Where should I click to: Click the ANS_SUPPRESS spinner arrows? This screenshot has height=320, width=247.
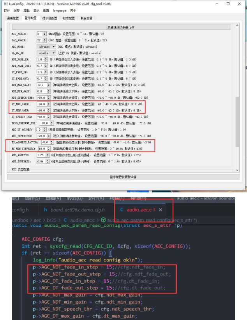[x=48, y=162]
